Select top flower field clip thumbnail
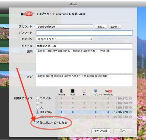The height and width of the screenshot is (140, 146). click(5, 32)
